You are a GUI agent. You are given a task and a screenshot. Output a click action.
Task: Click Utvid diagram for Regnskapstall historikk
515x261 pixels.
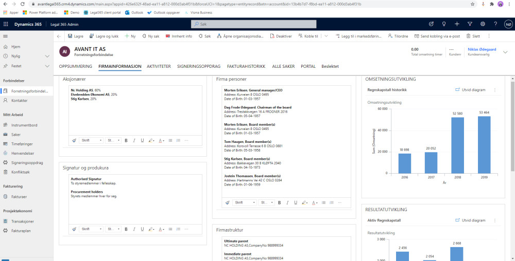(471, 90)
